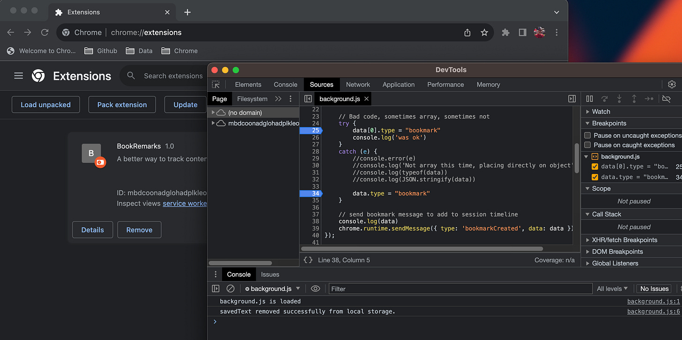Open the Issues drawer tab
The height and width of the screenshot is (340, 682).
click(x=270, y=275)
